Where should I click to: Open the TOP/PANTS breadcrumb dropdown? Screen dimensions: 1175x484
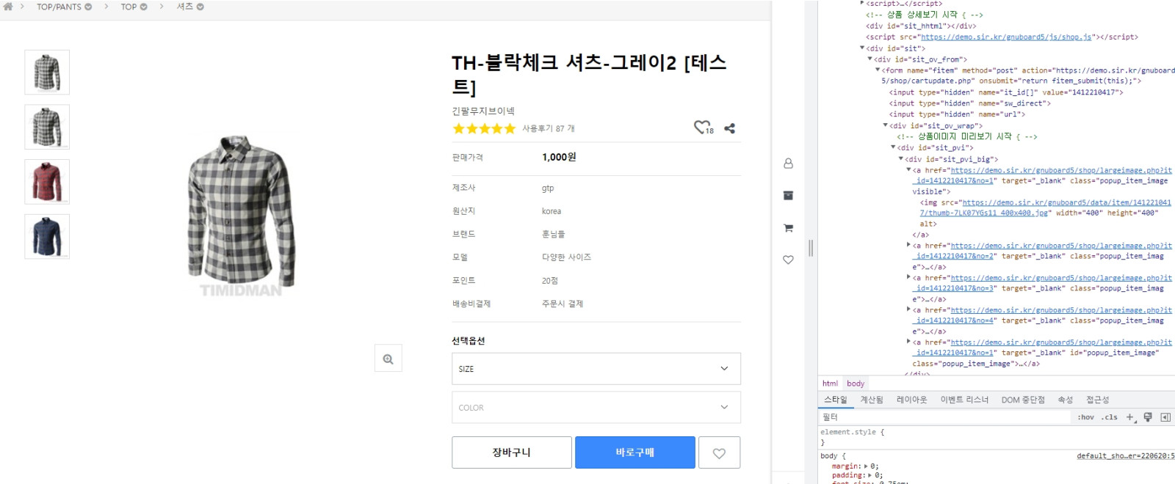point(65,7)
